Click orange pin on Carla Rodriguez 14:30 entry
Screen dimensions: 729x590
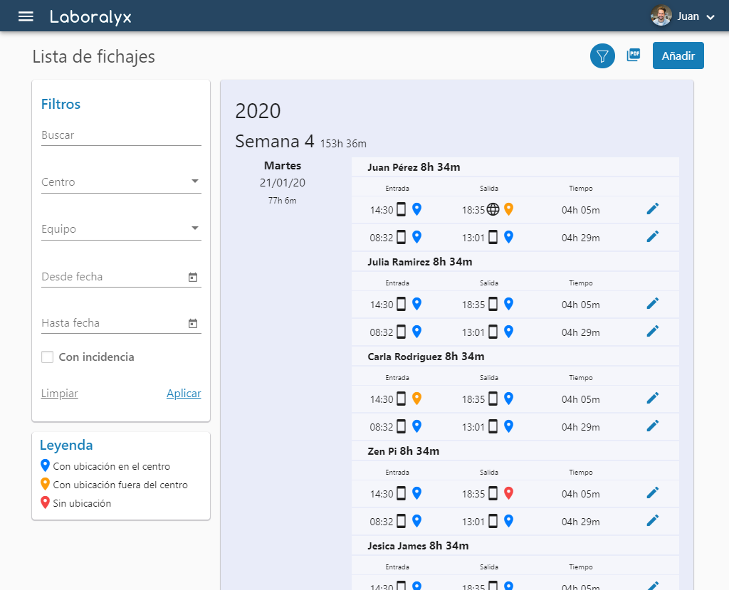[417, 399]
